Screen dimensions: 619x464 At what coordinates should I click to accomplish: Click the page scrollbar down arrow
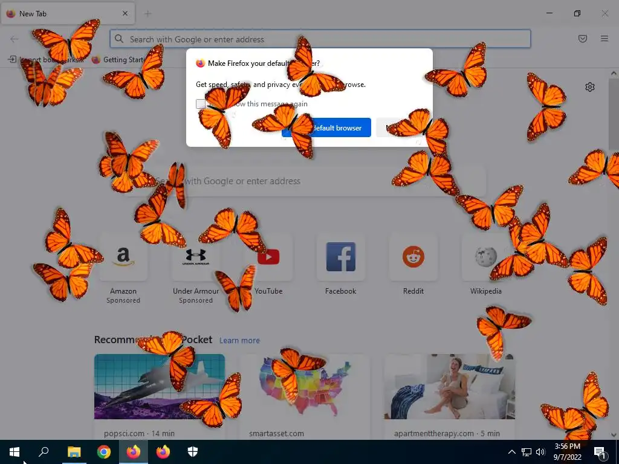pos(614,435)
